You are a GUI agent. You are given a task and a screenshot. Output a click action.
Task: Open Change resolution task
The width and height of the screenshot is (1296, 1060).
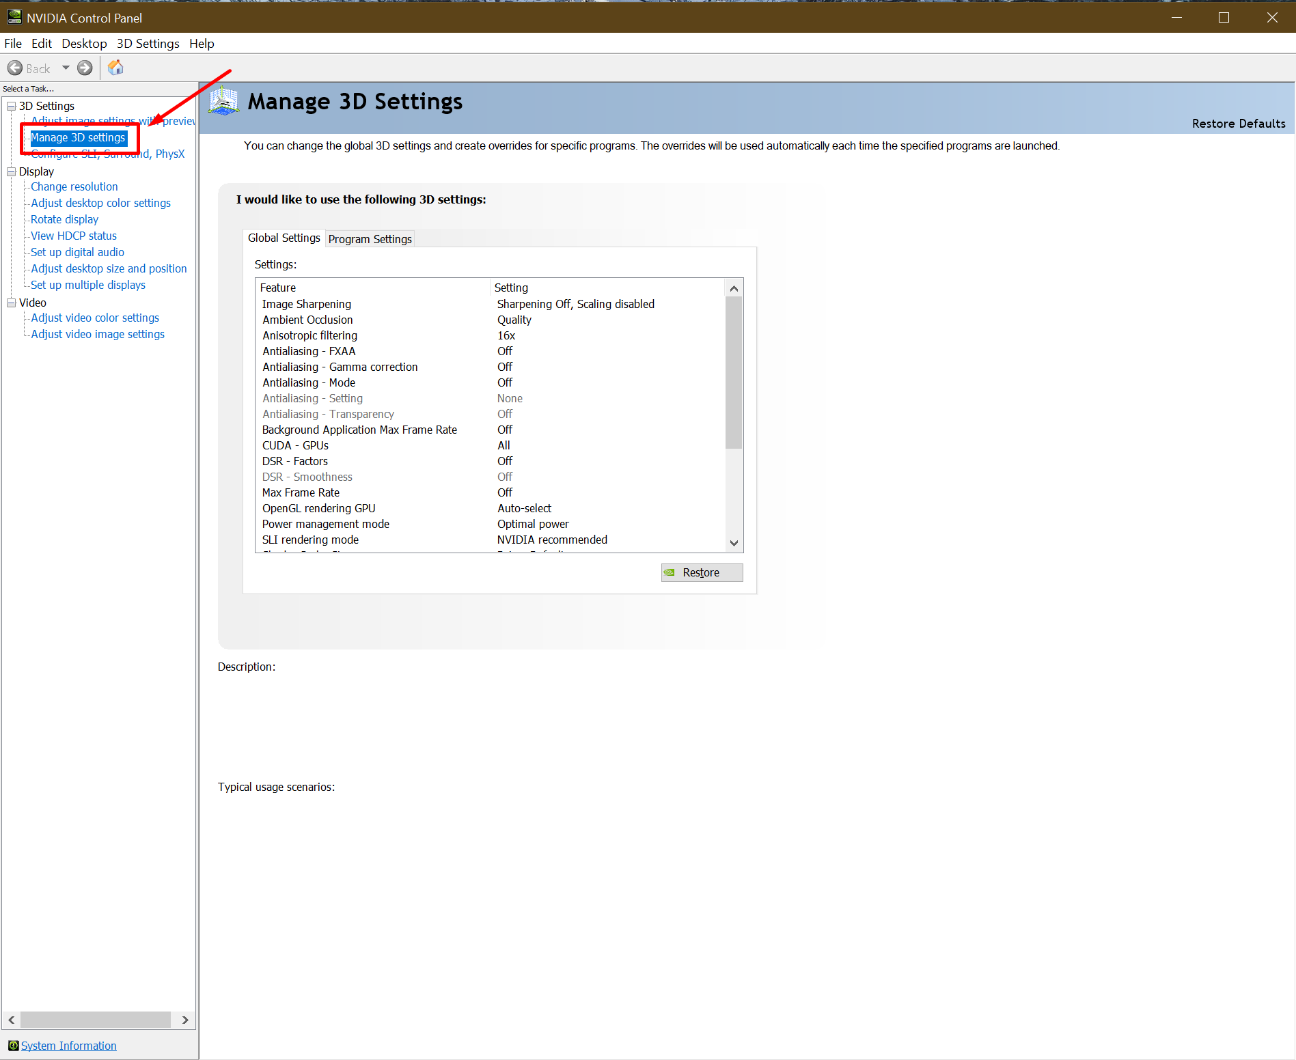tap(74, 186)
